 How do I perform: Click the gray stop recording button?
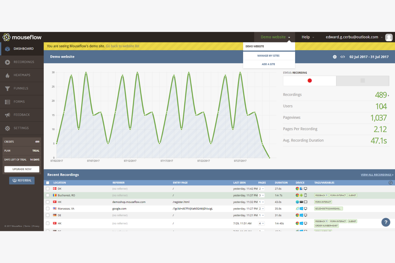point(363,81)
